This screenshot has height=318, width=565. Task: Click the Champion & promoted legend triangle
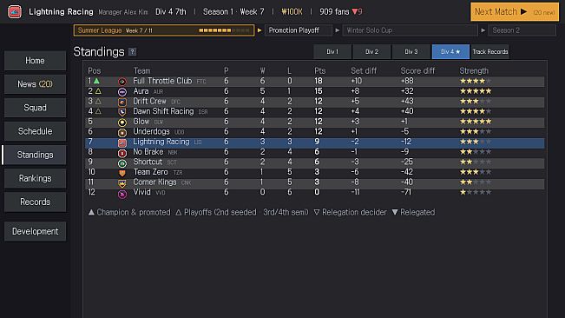(91, 212)
